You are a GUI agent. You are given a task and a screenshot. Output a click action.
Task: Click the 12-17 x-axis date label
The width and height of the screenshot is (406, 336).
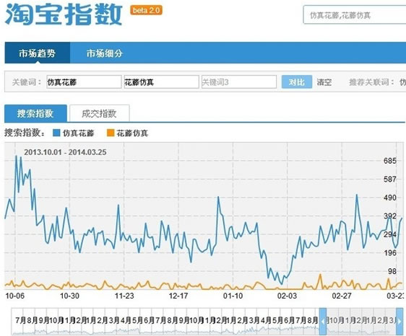coord(178,296)
